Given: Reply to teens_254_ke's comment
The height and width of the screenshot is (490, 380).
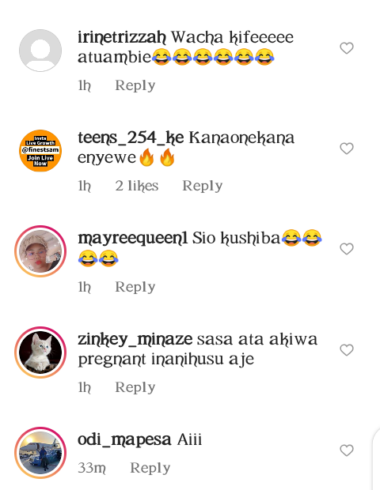Looking at the screenshot, I should tap(203, 186).
